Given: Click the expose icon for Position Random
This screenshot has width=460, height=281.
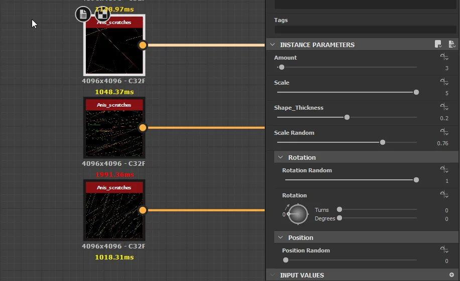Looking at the screenshot, I should pos(444,249).
